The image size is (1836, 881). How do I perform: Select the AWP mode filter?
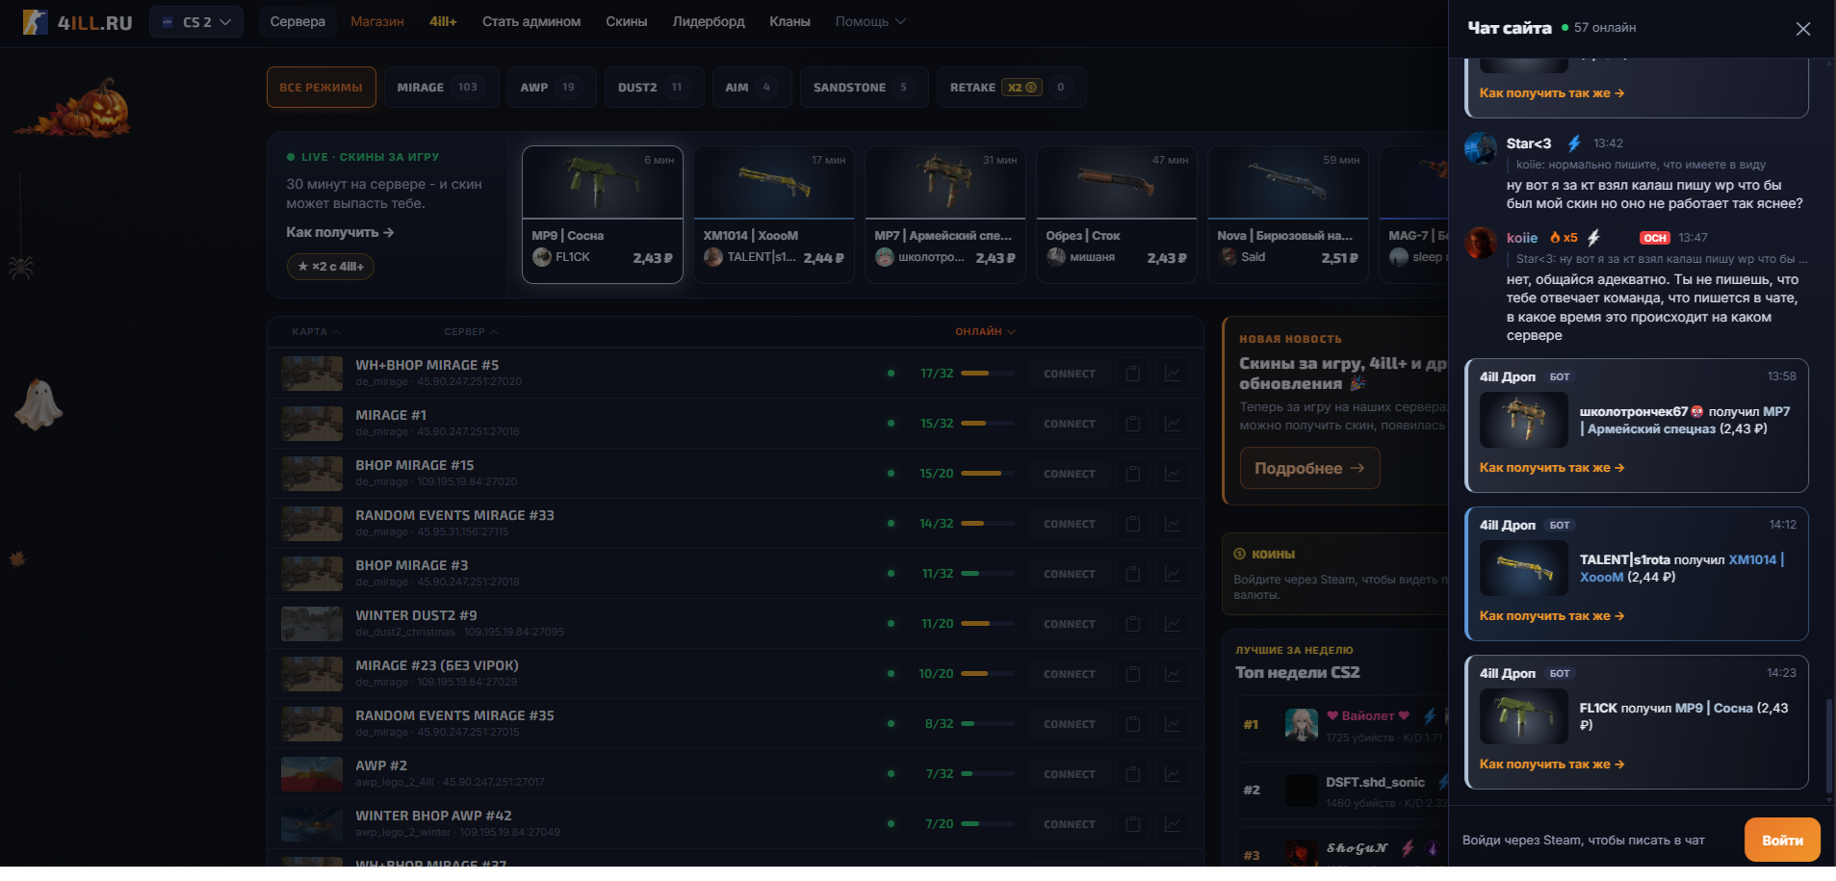pyautogui.click(x=552, y=87)
